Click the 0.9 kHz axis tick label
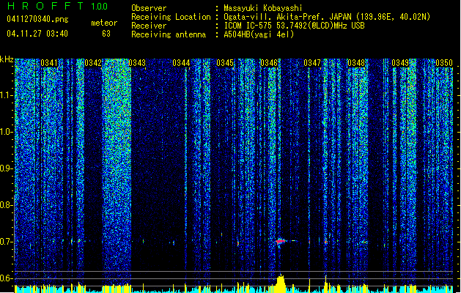Screen dimensions: 461x293 point(7,168)
